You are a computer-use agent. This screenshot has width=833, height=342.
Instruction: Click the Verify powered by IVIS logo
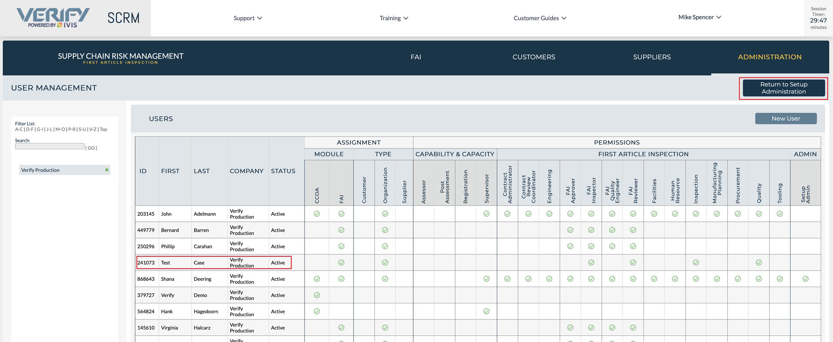(x=53, y=18)
